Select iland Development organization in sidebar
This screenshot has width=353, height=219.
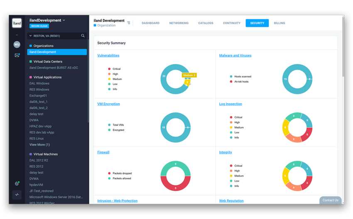click(57, 52)
